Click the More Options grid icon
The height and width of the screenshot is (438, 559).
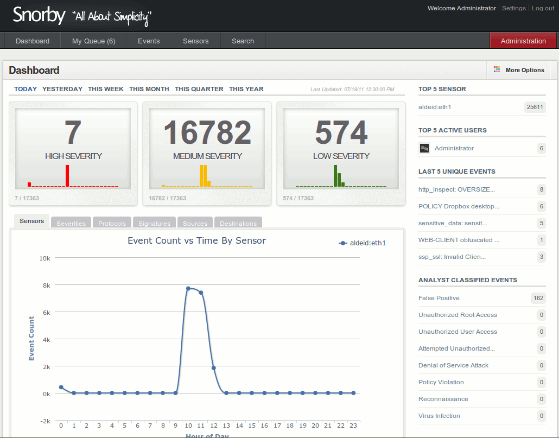[x=497, y=70]
